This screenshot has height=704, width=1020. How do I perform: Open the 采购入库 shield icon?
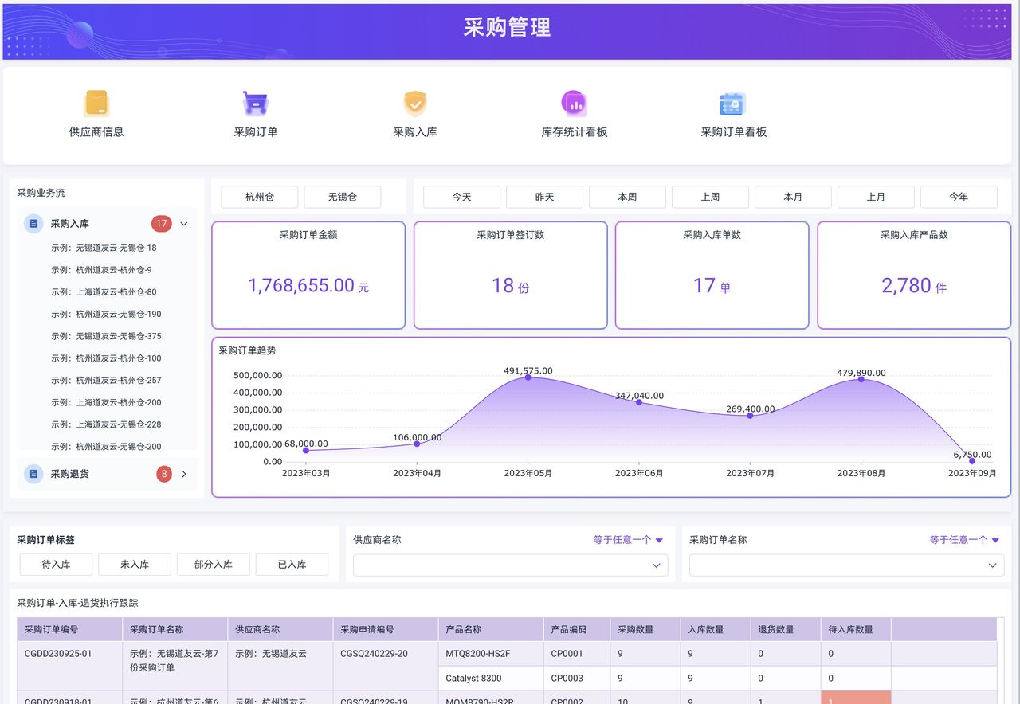[414, 103]
